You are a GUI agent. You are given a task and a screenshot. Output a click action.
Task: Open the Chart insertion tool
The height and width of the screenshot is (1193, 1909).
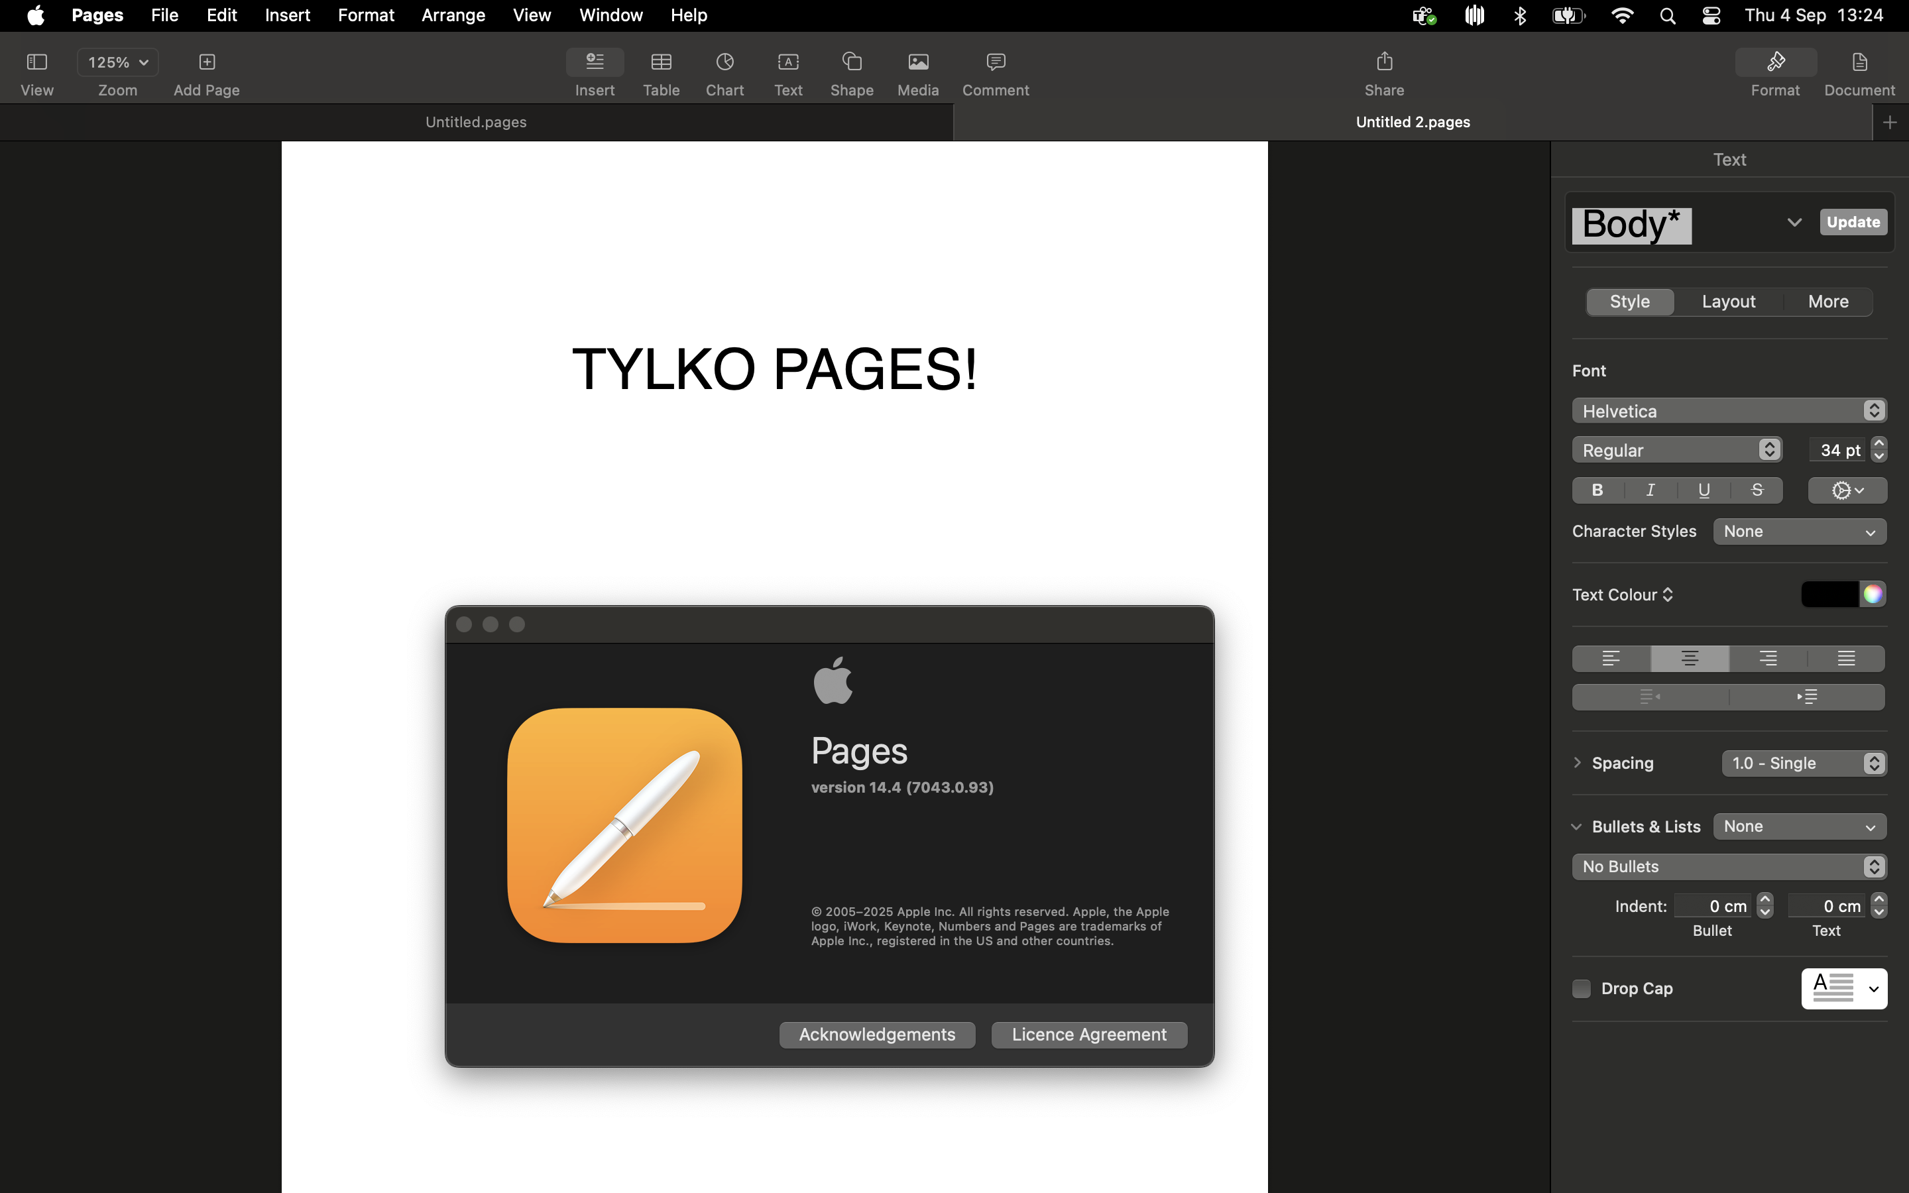(x=724, y=62)
